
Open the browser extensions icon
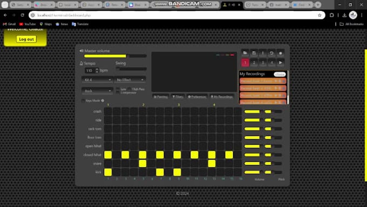332,15
